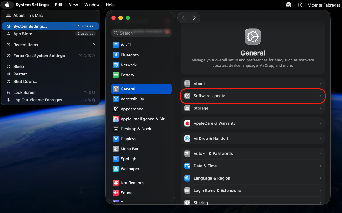The width and height of the screenshot is (342, 213).
Task: Select the green Battery icon
Action: click(116, 75)
